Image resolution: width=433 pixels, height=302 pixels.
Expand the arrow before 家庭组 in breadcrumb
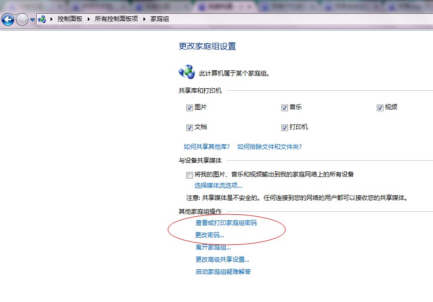(x=145, y=19)
